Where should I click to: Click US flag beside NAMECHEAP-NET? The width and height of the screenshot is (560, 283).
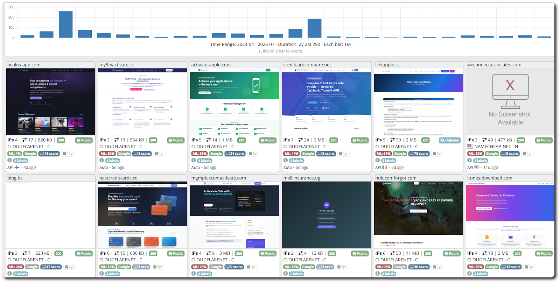tap(470, 147)
